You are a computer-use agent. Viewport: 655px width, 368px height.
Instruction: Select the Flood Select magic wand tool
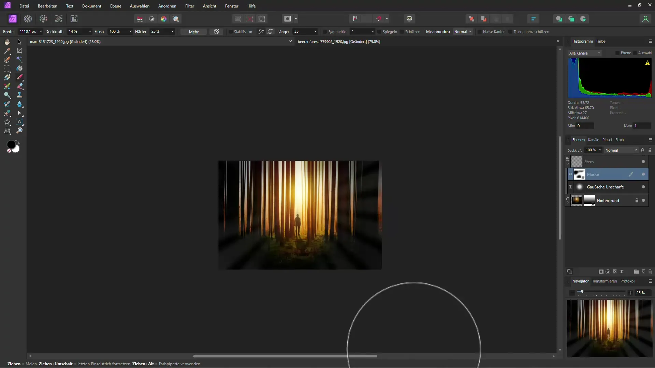[x=19, y=60]
